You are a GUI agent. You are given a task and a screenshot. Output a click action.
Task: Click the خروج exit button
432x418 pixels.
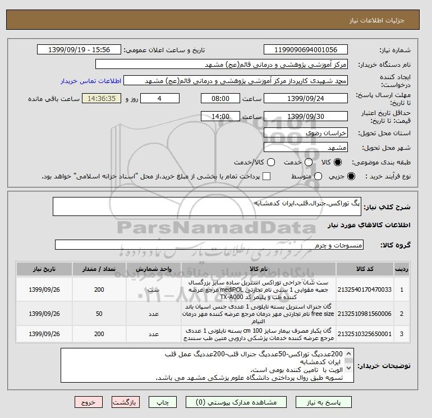point(89,402)
